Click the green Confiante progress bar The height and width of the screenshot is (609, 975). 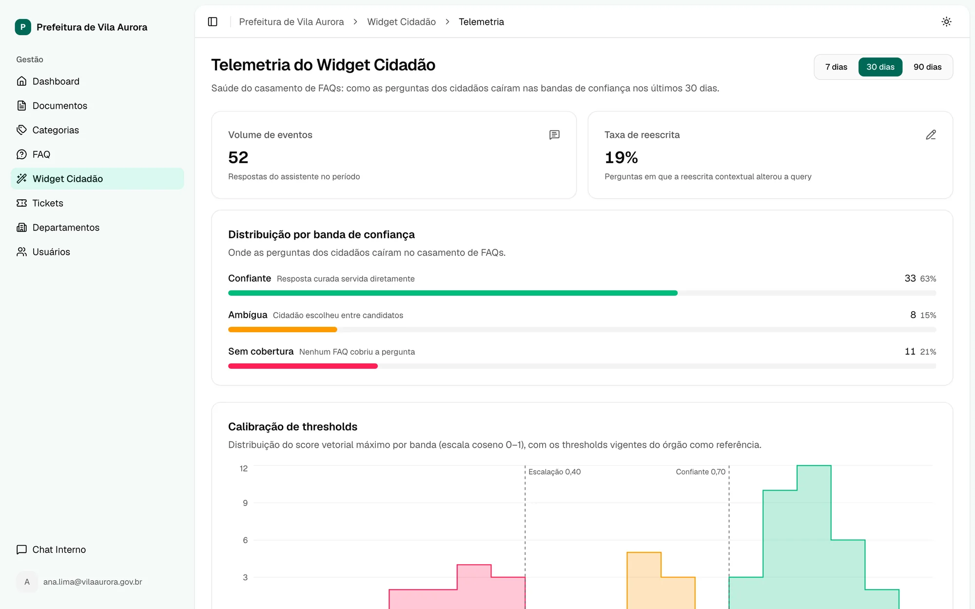(453, 293)
